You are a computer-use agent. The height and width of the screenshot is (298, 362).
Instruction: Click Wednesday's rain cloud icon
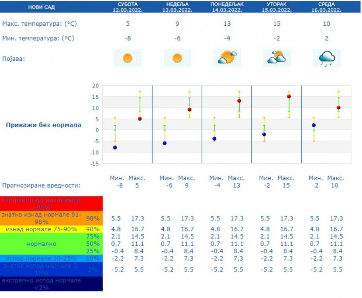pyautogui.click(x=326, y=58)
